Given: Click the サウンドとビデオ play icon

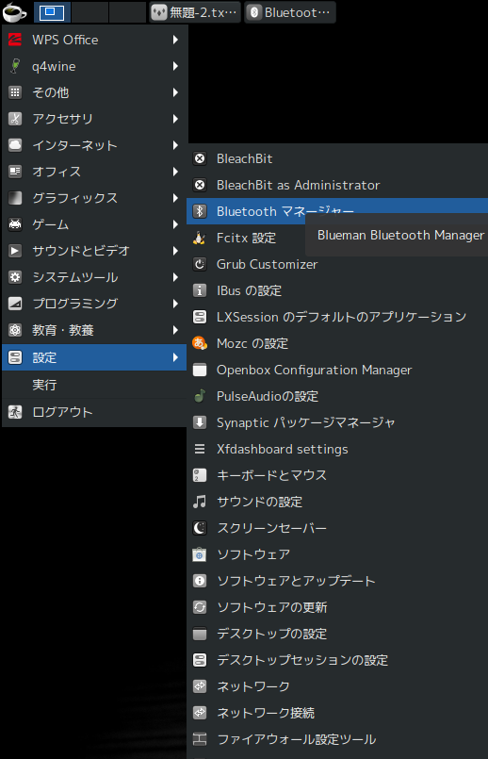Looking at the screenshot, I should 15,251.
